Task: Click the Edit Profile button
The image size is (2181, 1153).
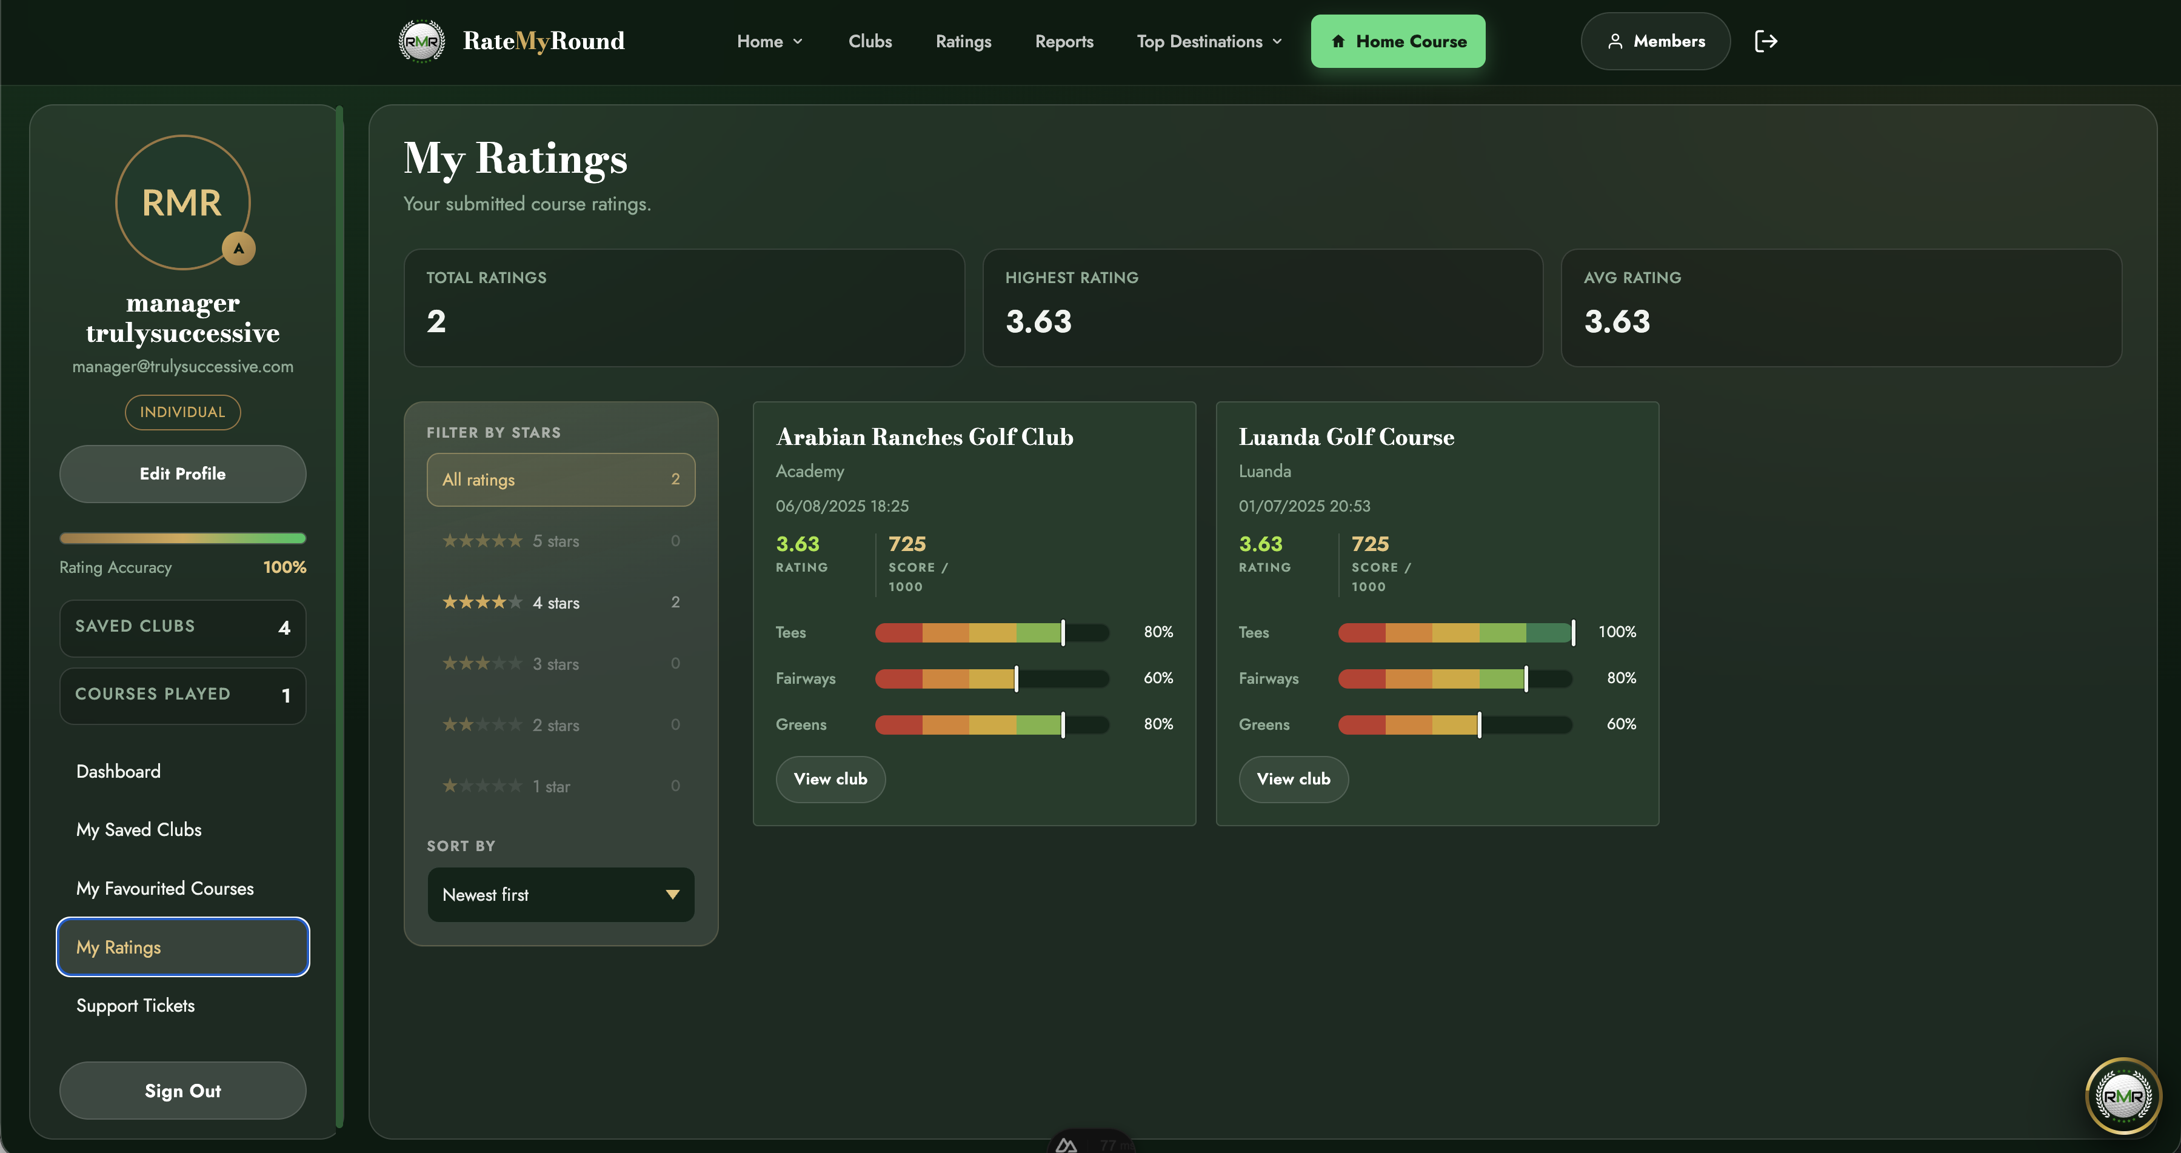Action: 183,474
